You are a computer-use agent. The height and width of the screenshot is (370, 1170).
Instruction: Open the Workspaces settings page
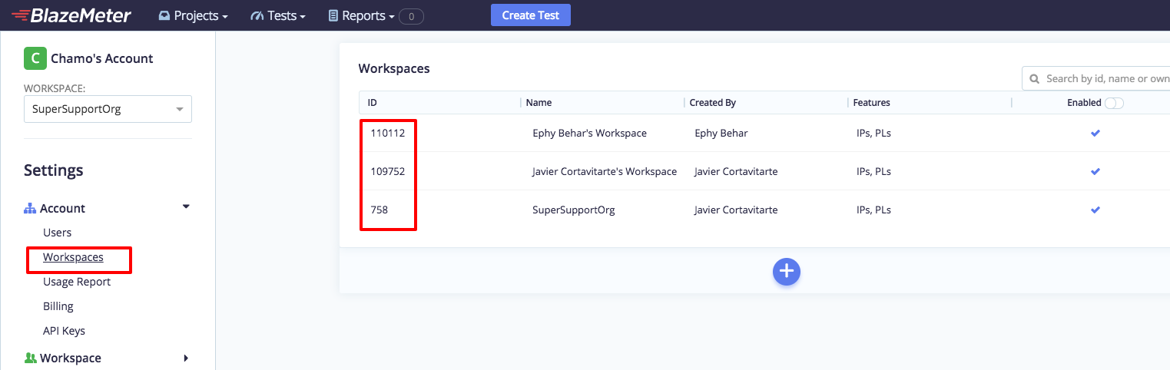tap(73, 257)
